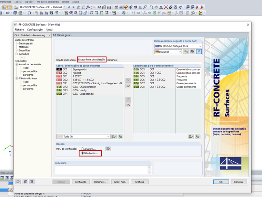
Task: Select CO6 CC1 + 0.5*CC2 Frequente row
Action: tap(167, 80)
